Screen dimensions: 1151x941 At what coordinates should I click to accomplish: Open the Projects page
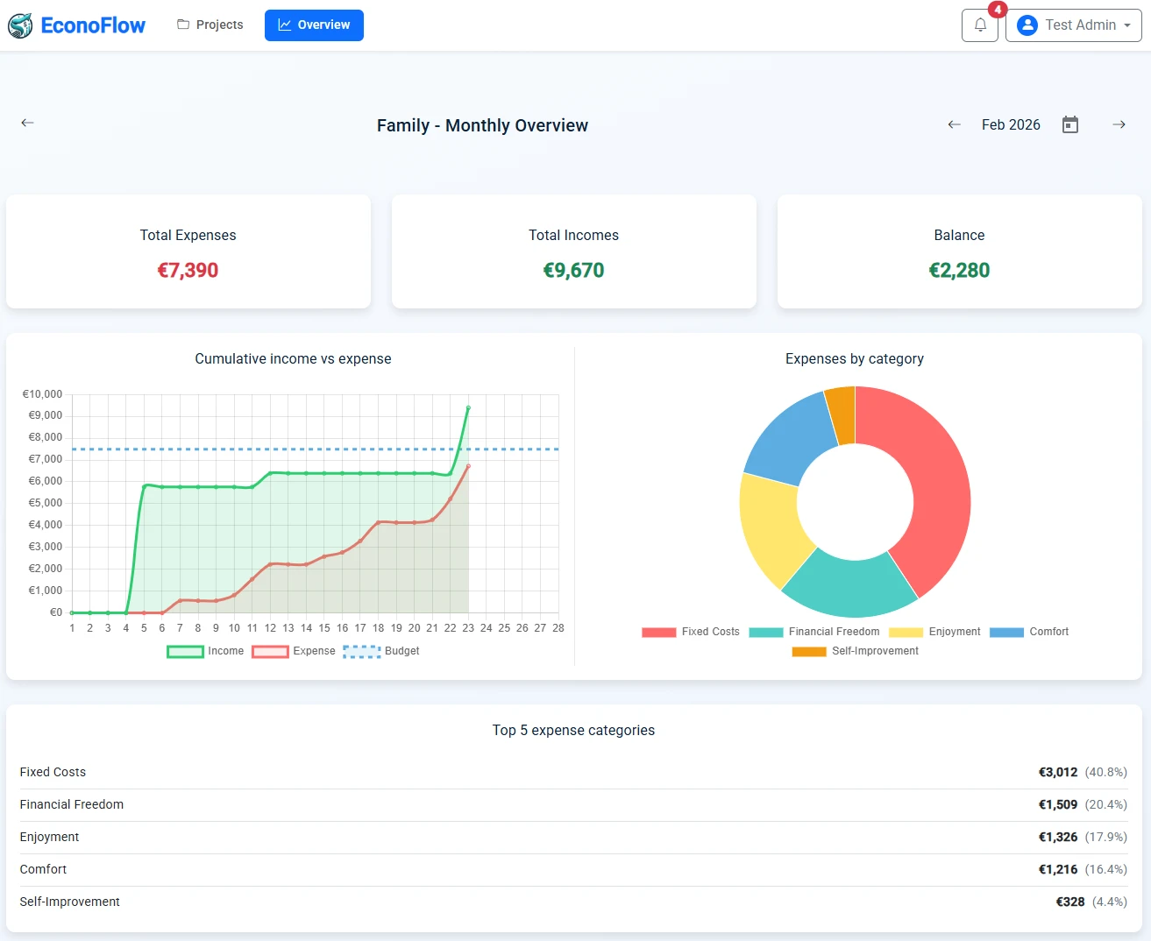click(210, 25)
